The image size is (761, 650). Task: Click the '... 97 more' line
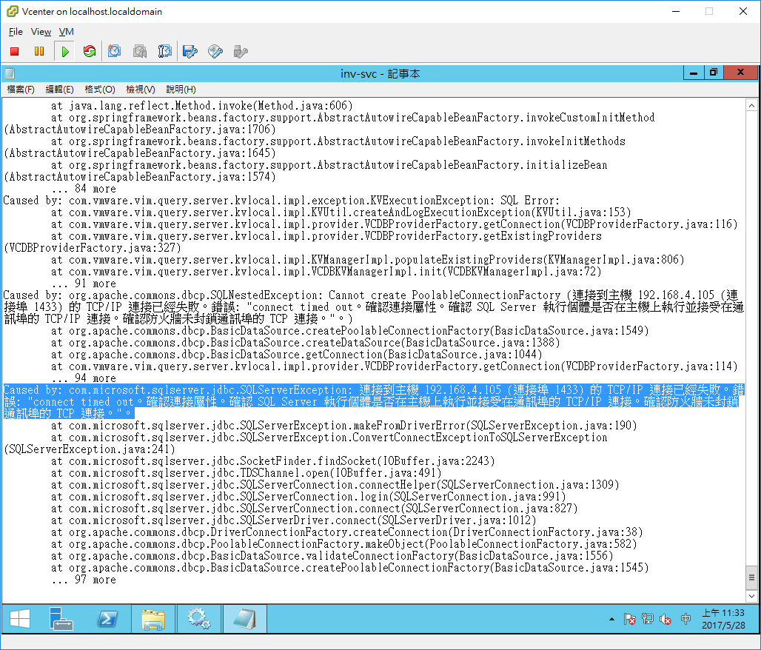(84, 580)
